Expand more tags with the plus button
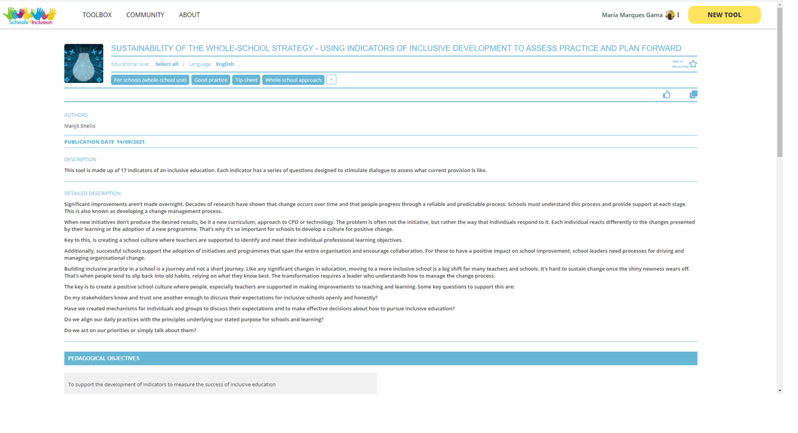Viewport: 798px width, 433px height. pyautogui.click(x=331, y=80)
